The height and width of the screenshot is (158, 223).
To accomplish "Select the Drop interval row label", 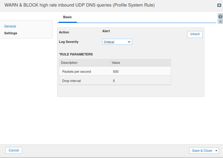I will point(71,81).
